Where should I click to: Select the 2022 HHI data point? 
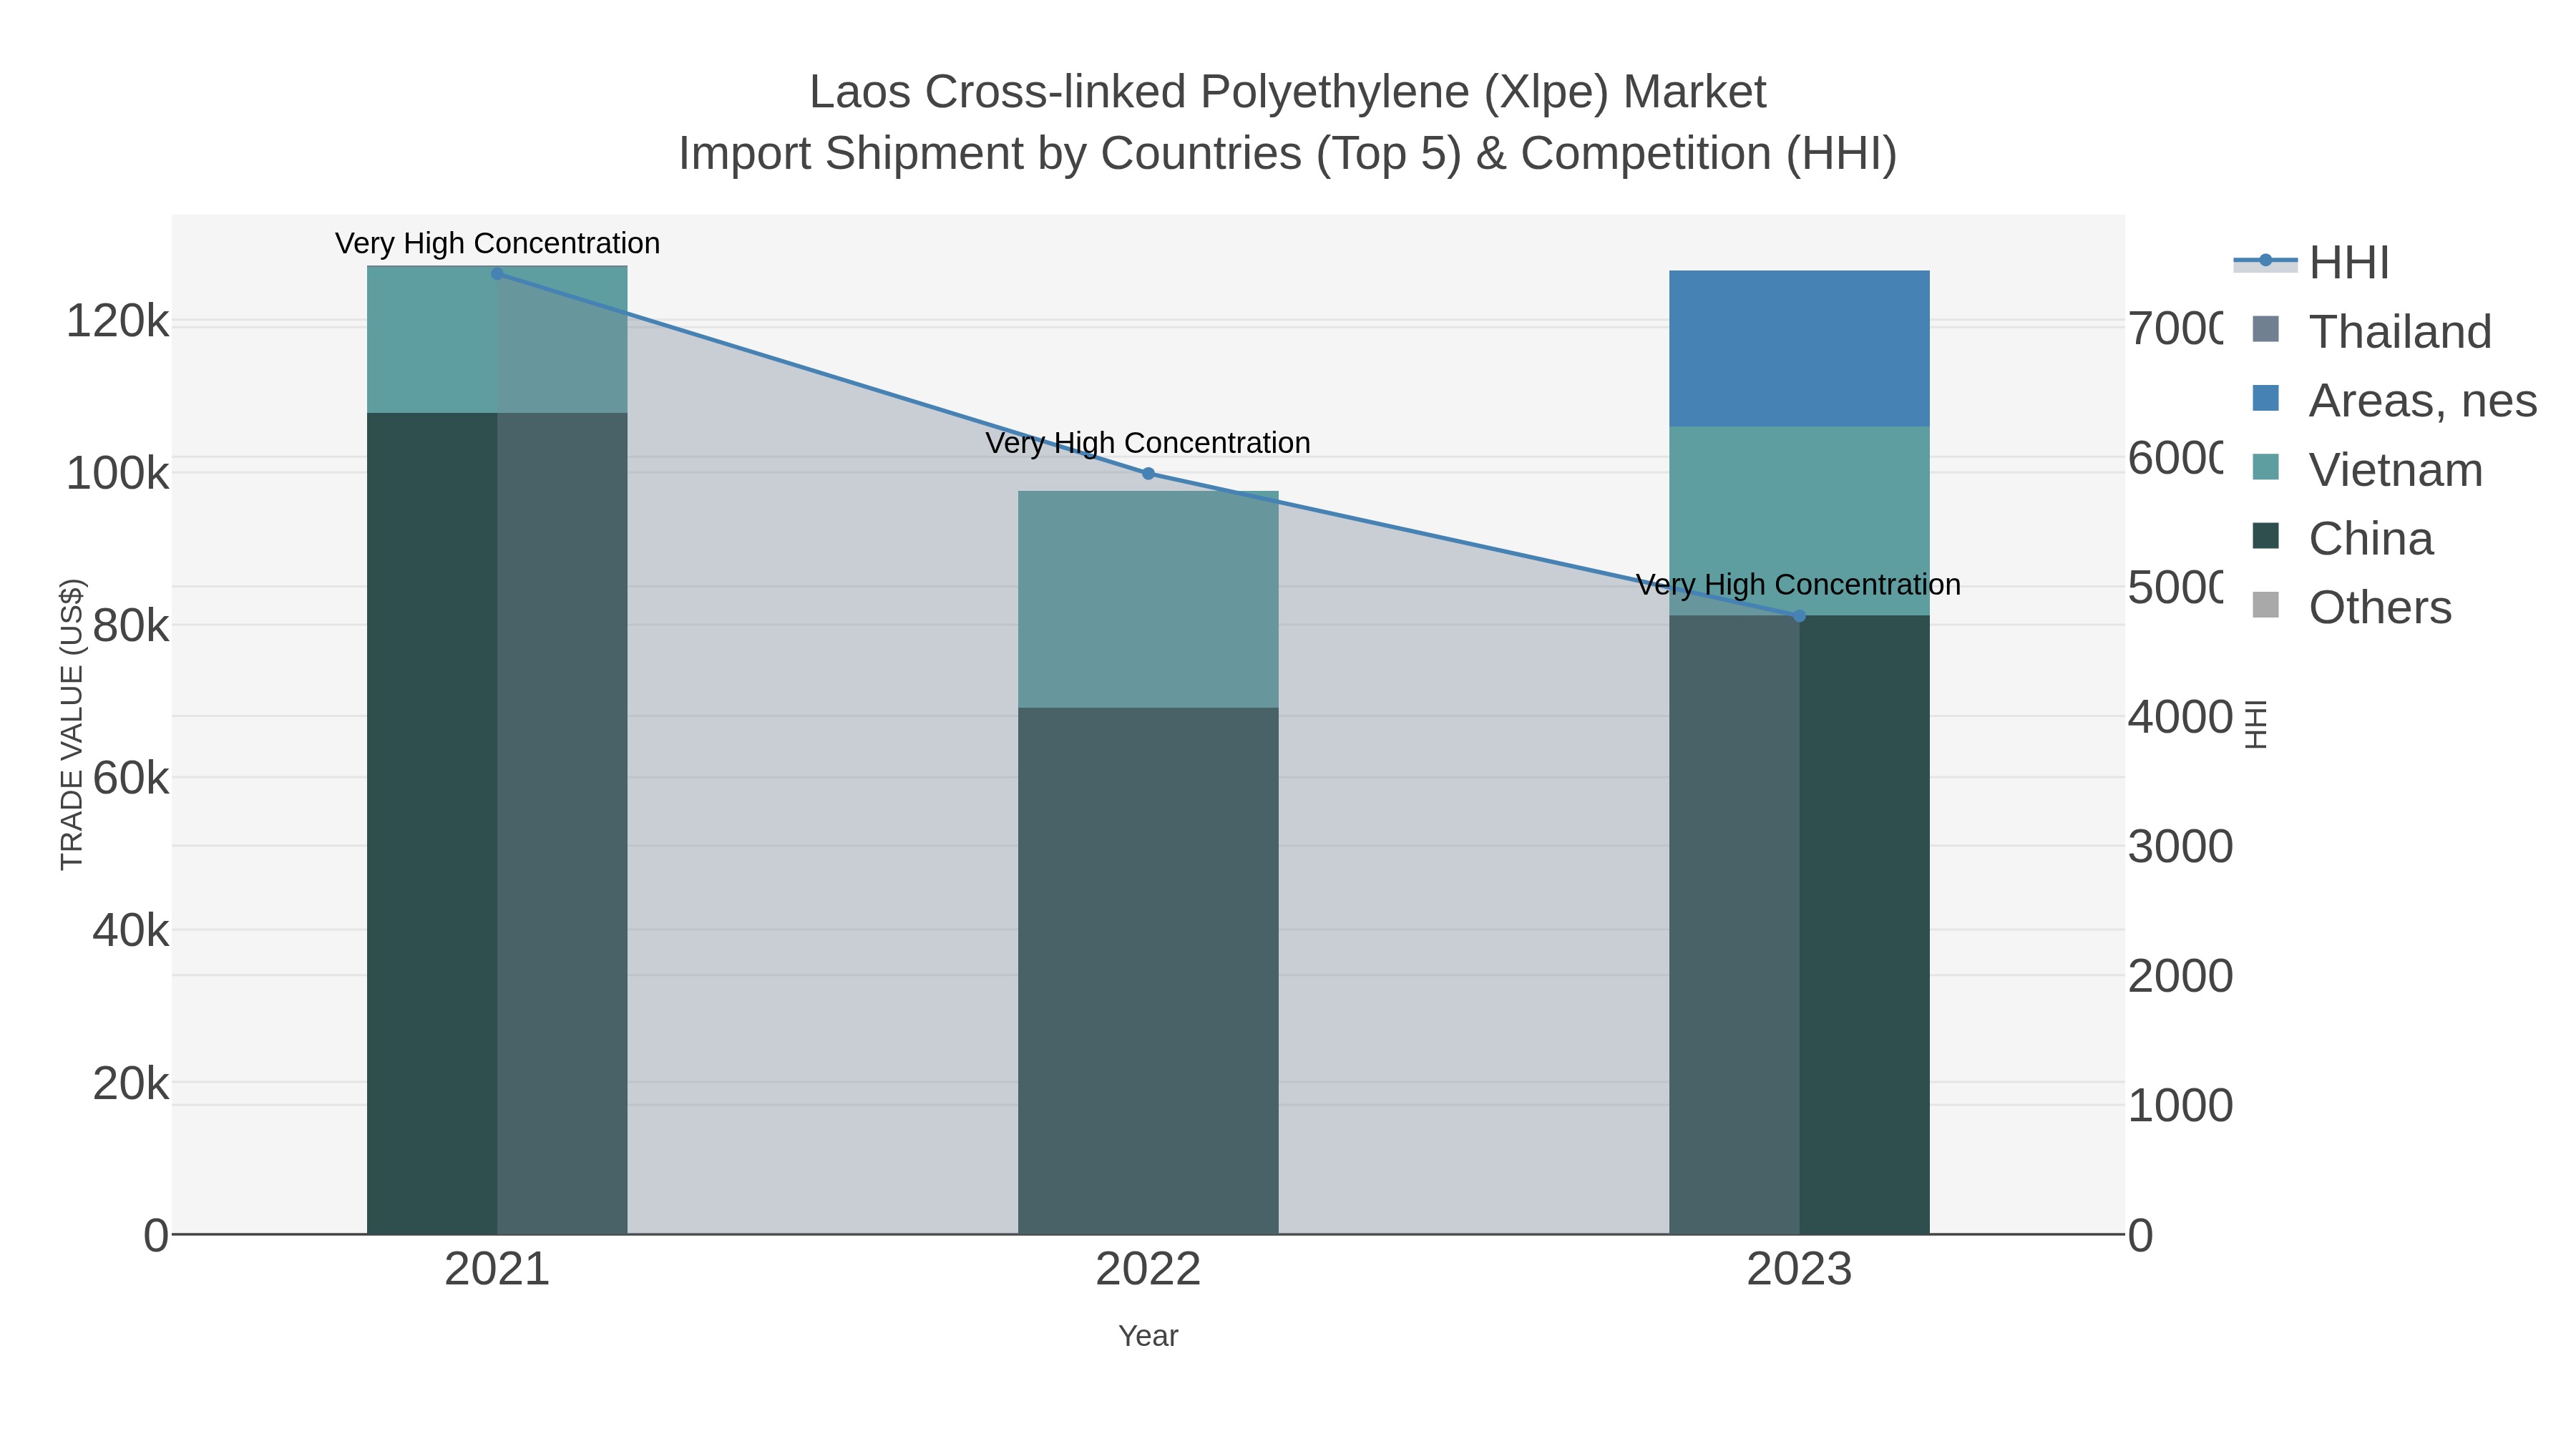tap(1148, 474)
